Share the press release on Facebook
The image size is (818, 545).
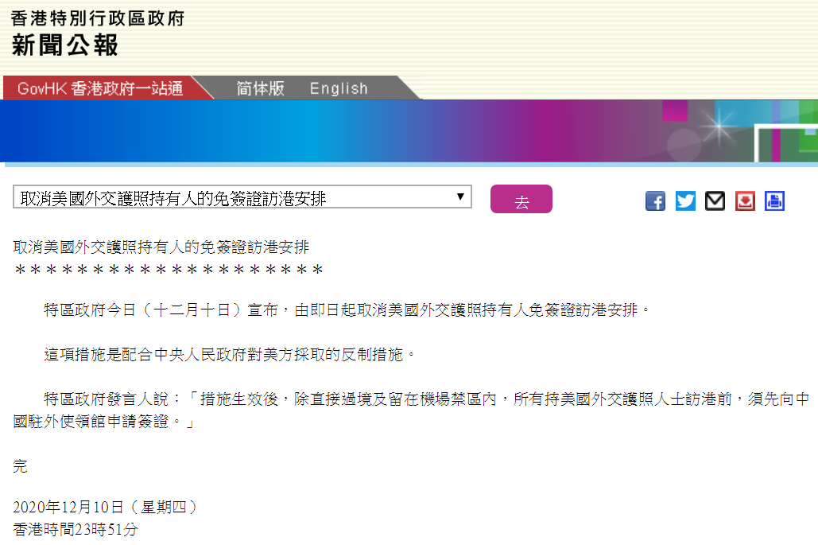[655, 200]
